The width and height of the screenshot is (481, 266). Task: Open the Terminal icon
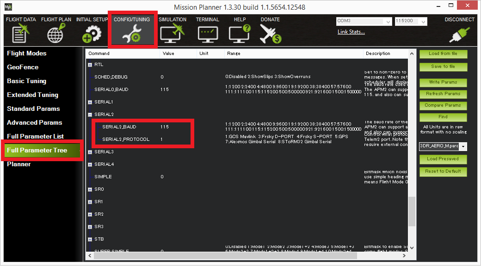pos(207,34)
